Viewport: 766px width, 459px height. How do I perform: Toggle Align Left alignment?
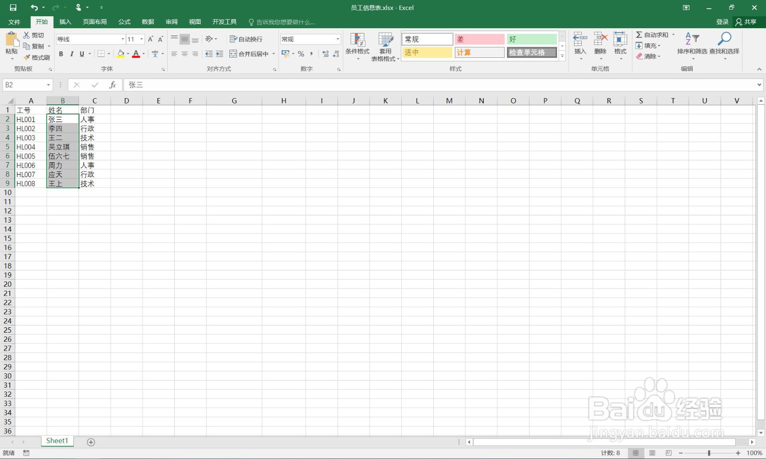point(174,54)
